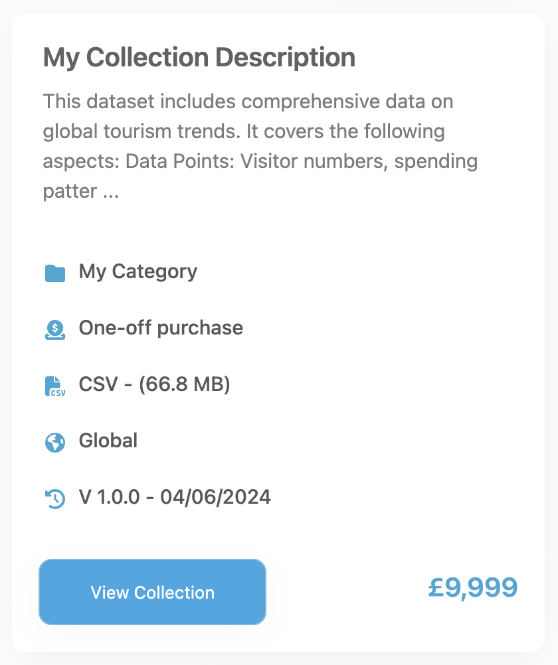
Task: Click the CSV file format icon
Action: [55, 386]
